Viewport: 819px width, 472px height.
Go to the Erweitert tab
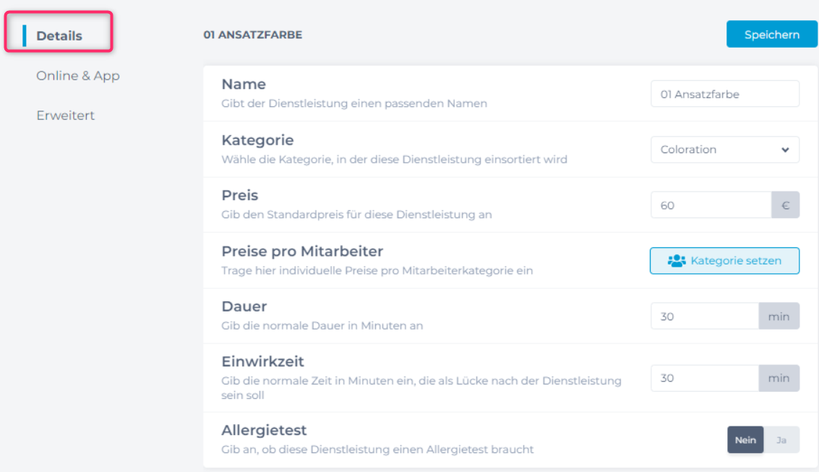tap(66, 116)
